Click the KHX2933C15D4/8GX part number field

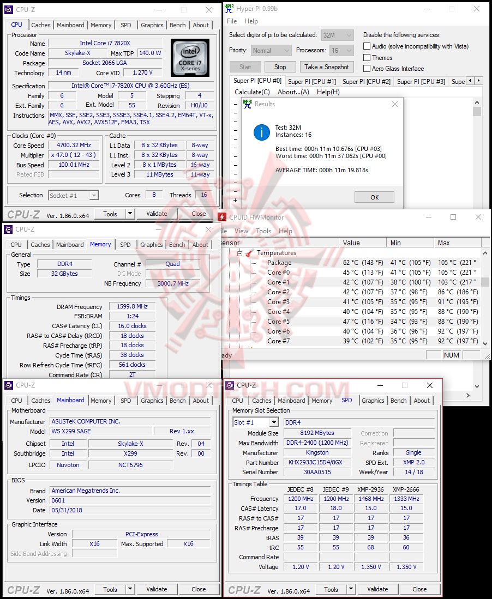pyautogui.click(x=317, y=462)
